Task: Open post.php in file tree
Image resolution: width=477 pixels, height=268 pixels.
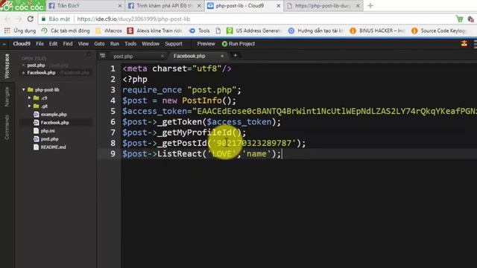Action: coord(49,139)
